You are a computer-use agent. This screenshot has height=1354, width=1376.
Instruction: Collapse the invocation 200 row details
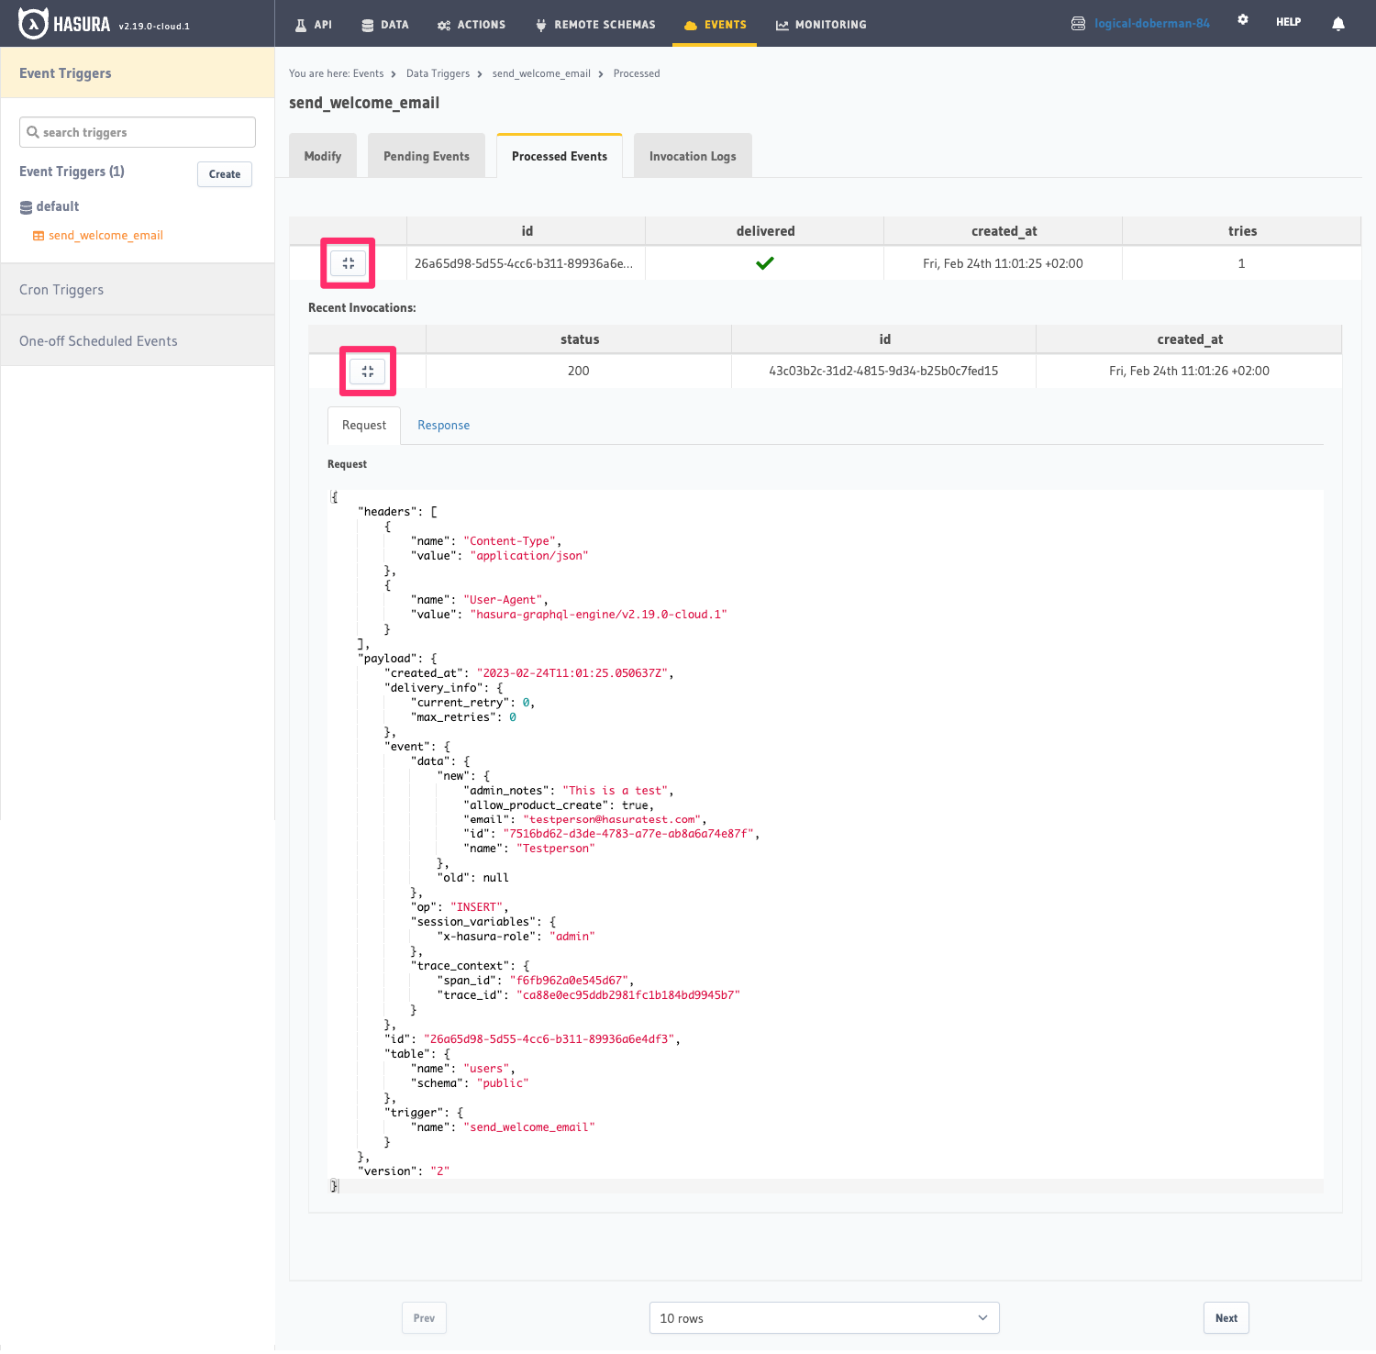[368, 371]
